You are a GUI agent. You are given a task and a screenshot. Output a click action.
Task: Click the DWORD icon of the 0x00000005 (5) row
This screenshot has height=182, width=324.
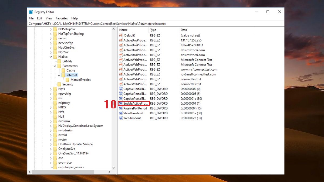pyautogui.click(x=121, y=94)
